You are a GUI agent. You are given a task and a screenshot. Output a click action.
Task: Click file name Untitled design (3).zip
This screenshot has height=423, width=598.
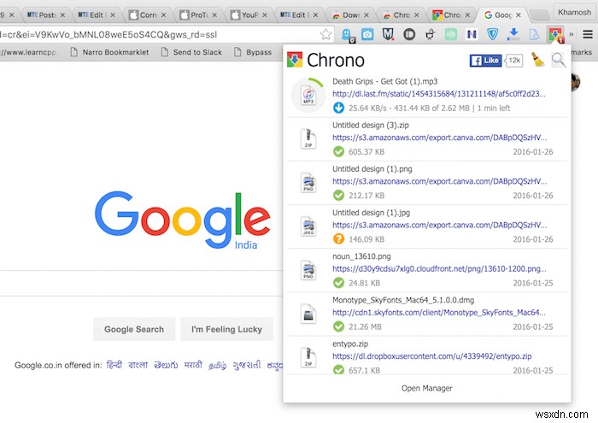(370, 125)
